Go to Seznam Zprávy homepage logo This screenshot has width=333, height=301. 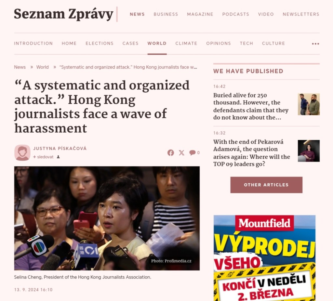pyautogui.click(x=63, y=14)
